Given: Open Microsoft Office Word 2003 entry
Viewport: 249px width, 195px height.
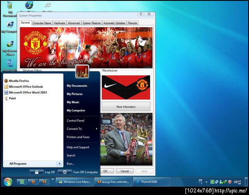Looking at the screenshot, I should point(28,92).
